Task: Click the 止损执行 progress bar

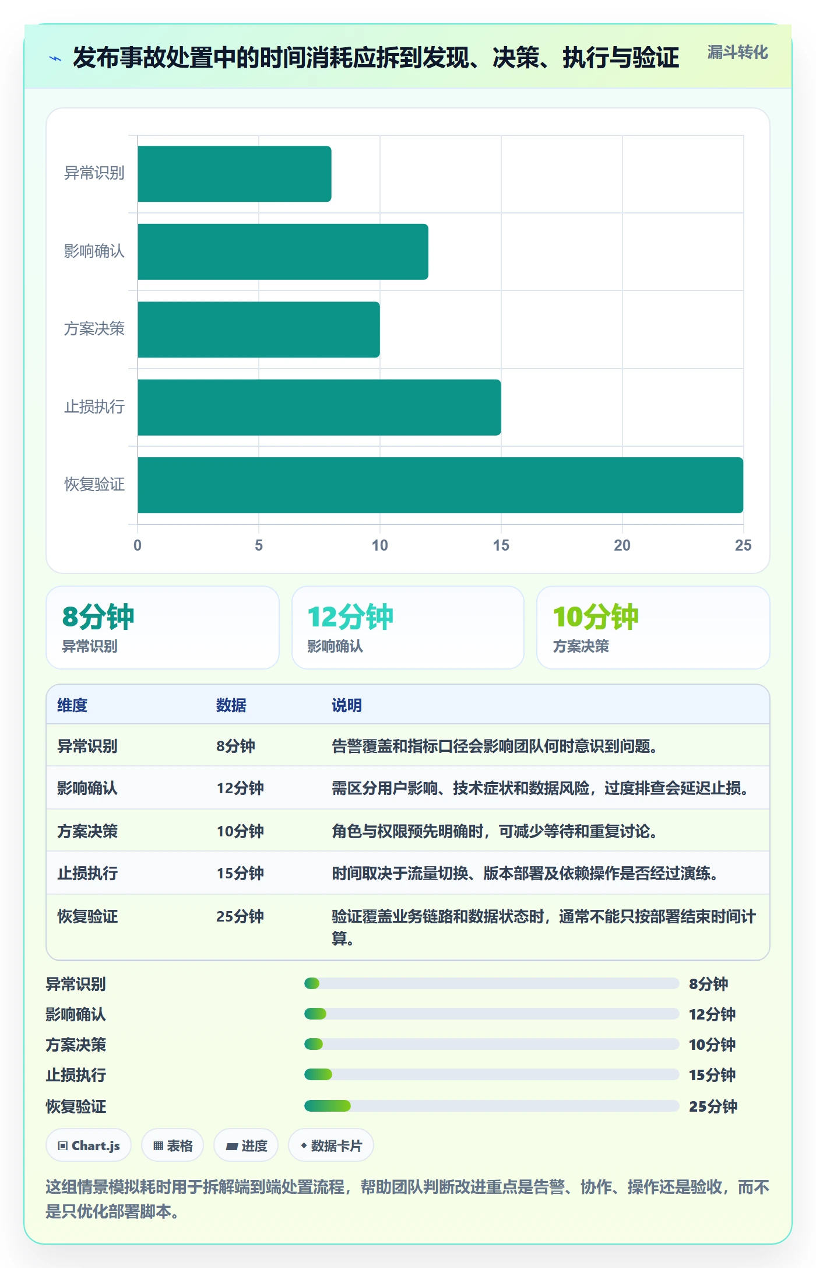Action: (491, 1074)
